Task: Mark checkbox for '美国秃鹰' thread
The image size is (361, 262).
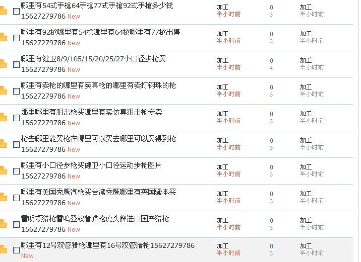Action: pyautogui.click(x=16, y=198)
